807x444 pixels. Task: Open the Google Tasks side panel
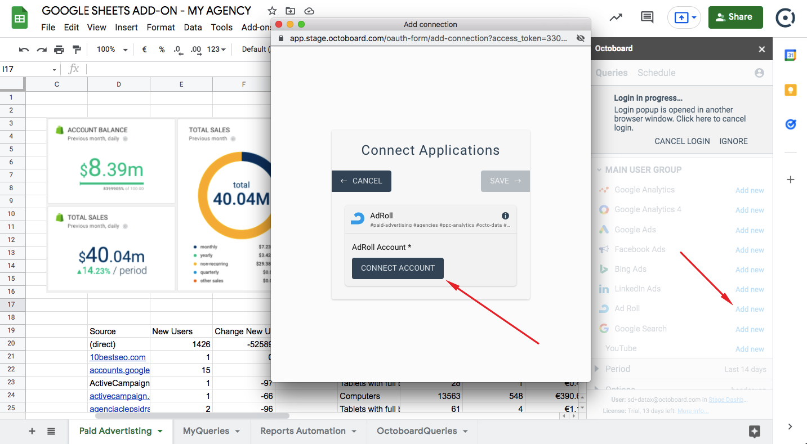point(791,124)
